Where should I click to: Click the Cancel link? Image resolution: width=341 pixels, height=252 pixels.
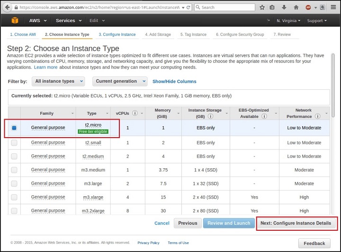[162, 223]
